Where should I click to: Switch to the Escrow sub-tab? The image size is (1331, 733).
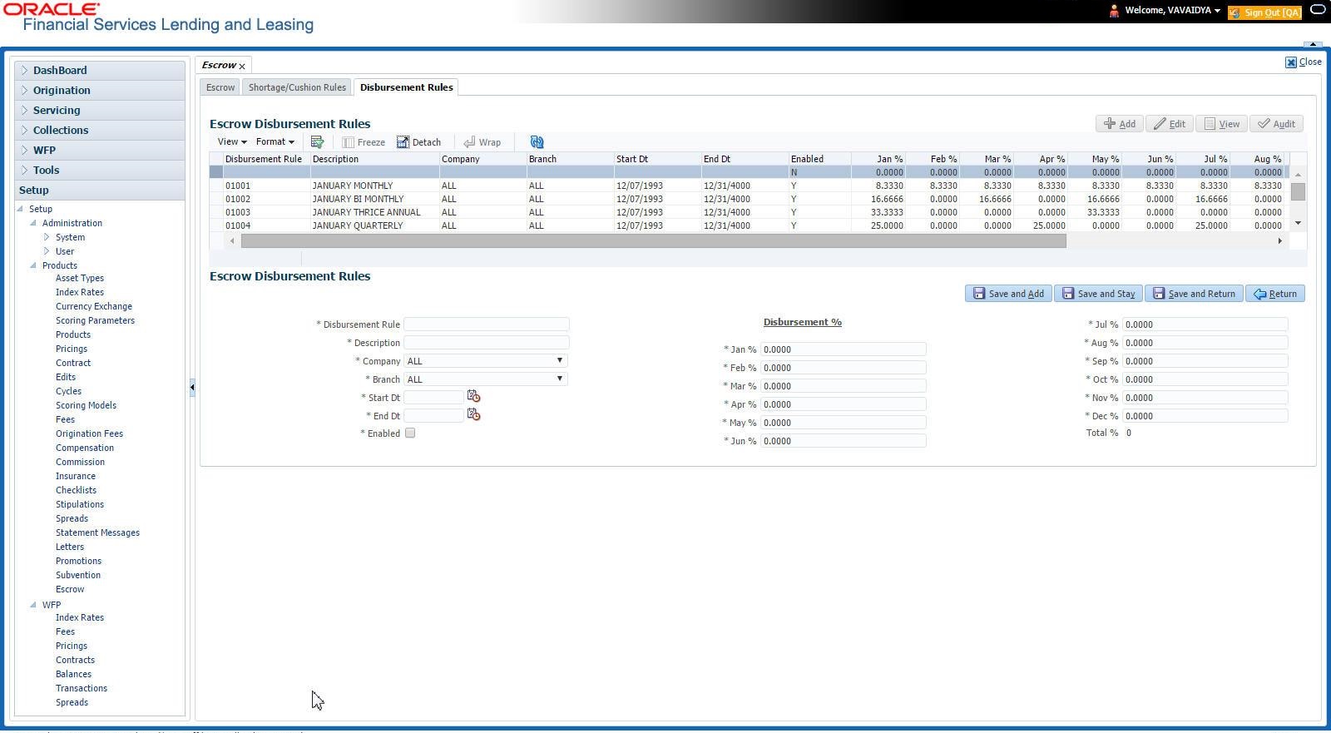[x=220, y=87]
